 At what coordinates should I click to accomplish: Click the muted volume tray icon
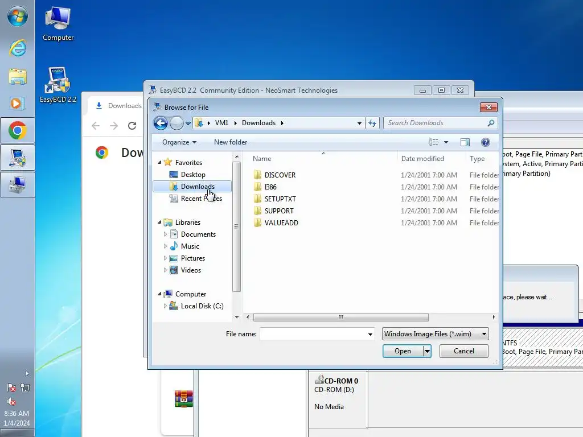click(x=11, y=401)
